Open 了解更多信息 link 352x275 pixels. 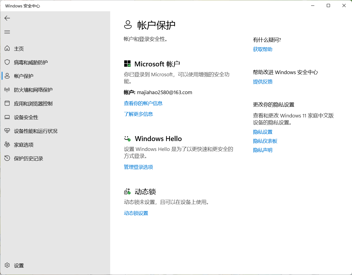[138, 114]
